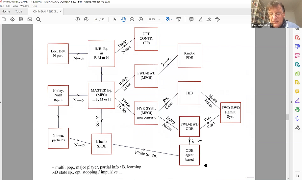
Task: Go to next page arrow
Action: (x=86, y=19)
